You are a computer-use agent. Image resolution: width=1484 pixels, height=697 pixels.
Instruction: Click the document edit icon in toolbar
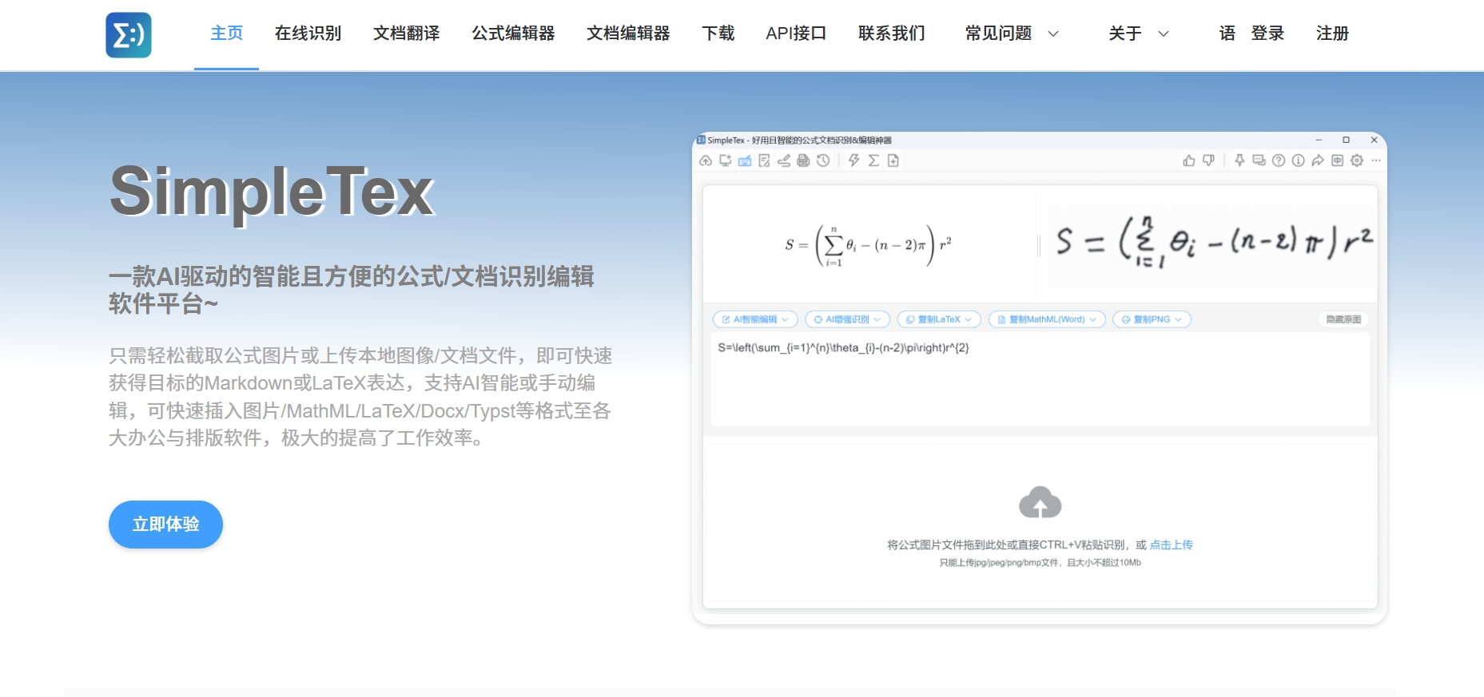(x=764, y=160)
